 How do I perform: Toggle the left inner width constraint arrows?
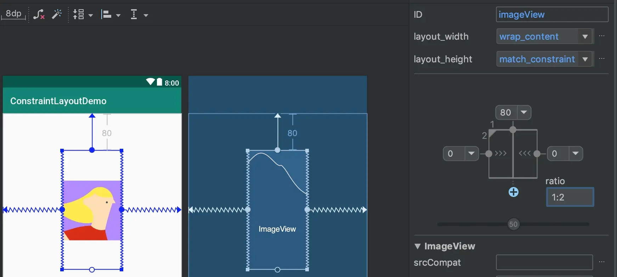[x=501, y=153]
